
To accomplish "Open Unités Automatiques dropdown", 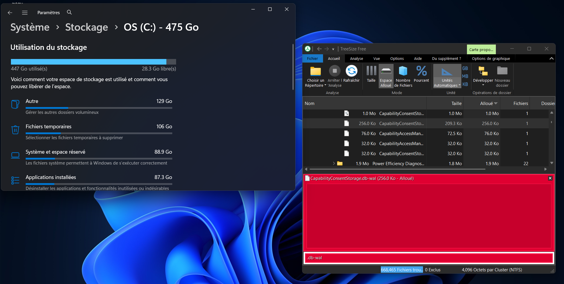I will (447, 76).
